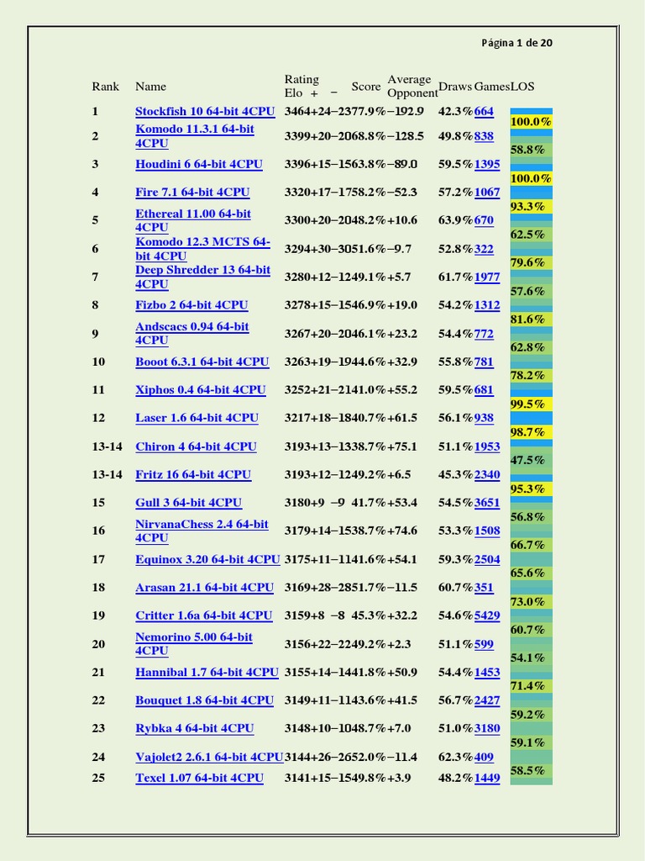
Task: Click games count 2504 for Equinox
Action: [487, 559]
